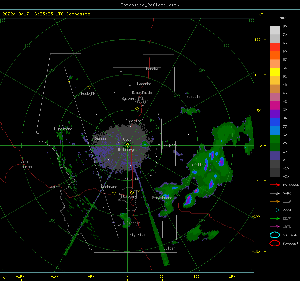Click the Okotoks town label

133,223
